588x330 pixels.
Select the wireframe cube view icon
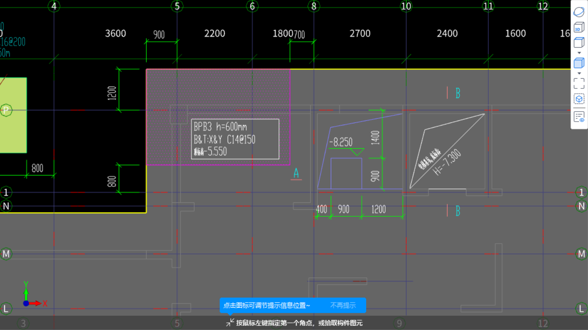(x=579, y=43)
